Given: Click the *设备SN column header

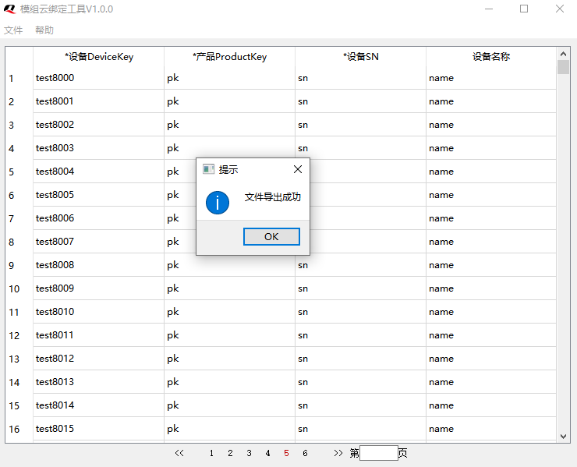Looking at the screenshot, I should [x=360, y=57].
